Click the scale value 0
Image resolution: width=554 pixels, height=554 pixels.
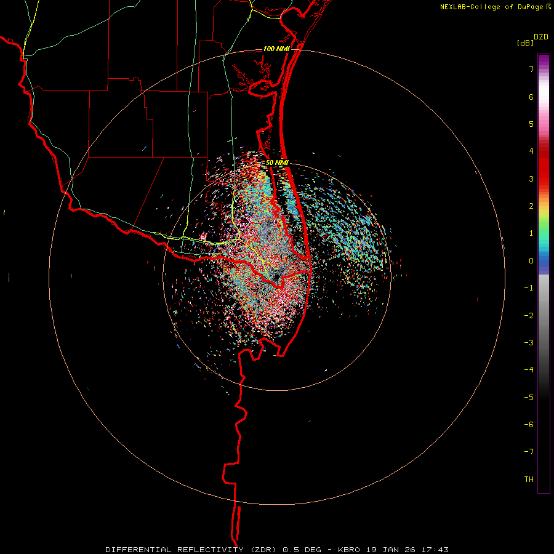tap(531, 261)
